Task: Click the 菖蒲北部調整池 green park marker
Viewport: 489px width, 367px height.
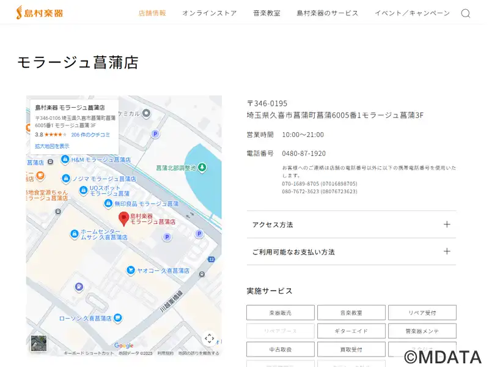Action: click(203, 167)
